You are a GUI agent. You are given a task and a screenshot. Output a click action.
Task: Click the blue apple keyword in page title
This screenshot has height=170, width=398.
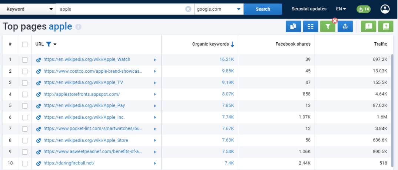pyautogui.click(x=60, y=26)
